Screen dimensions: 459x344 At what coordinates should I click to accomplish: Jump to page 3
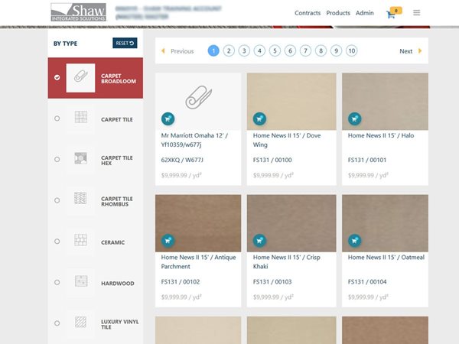click(x=244, y=51)
